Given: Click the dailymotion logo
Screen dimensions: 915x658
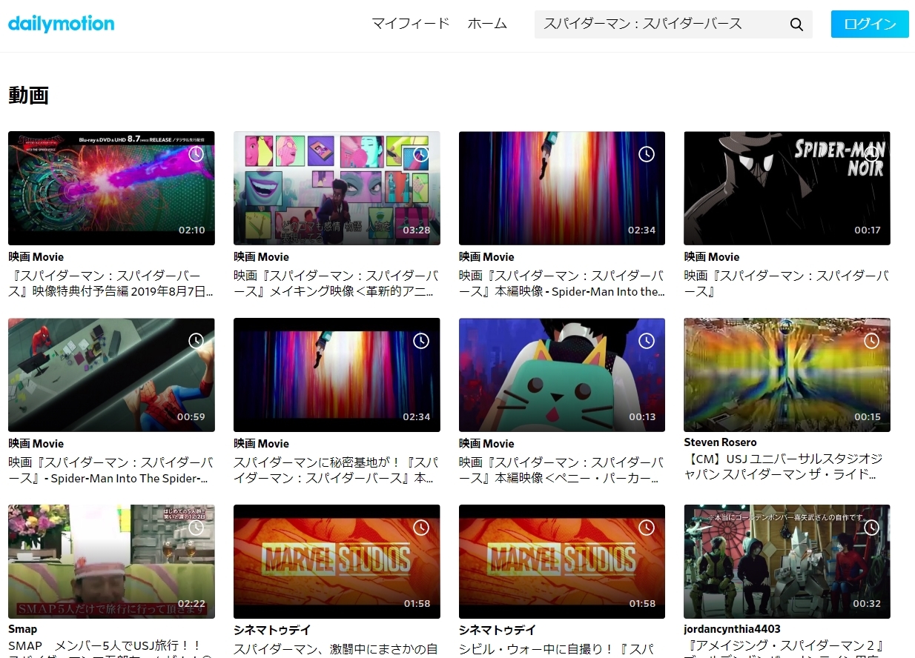Looking at the screenshot, I should (61, 24).
